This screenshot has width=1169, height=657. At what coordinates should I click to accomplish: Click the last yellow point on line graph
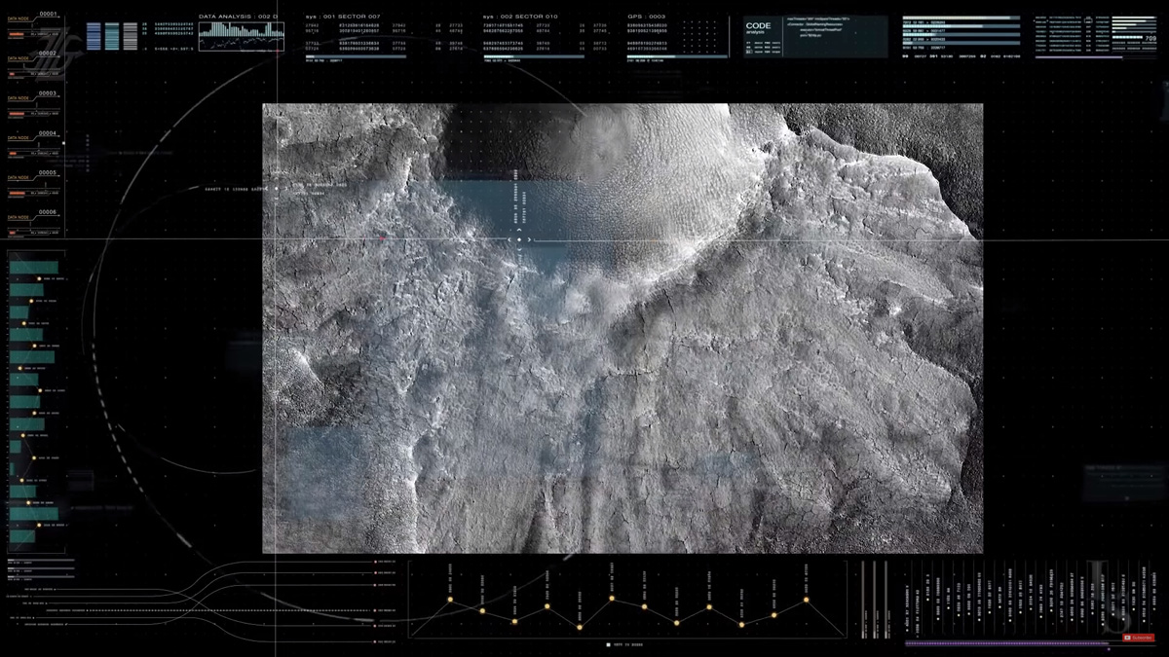807,600
